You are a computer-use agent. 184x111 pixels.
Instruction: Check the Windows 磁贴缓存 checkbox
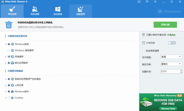tap(9, 50)
